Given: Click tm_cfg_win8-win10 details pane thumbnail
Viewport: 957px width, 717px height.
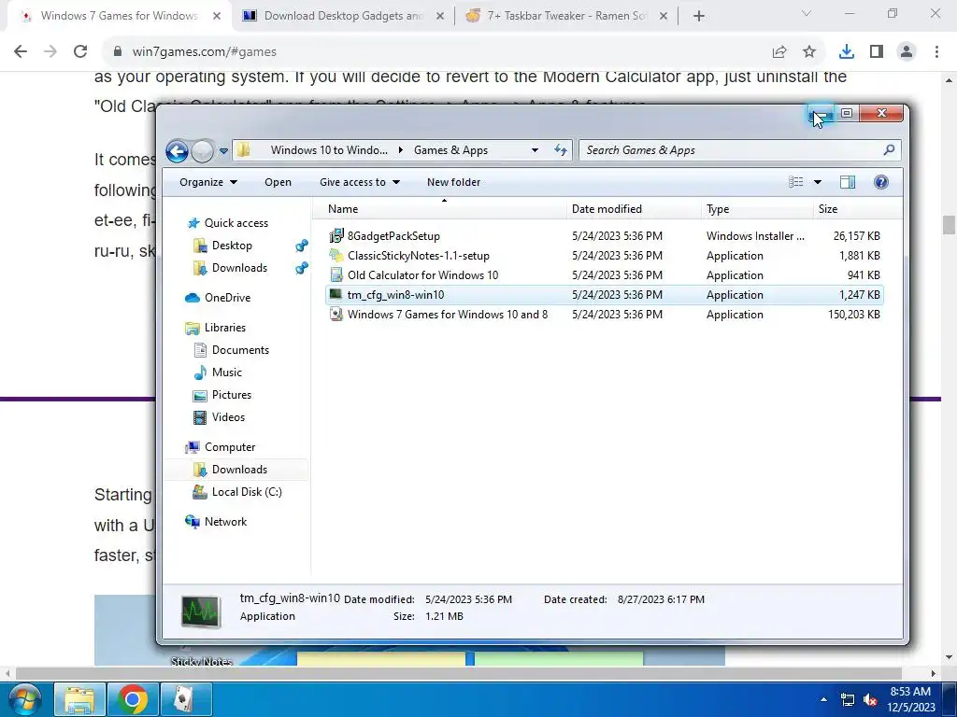Looking at the screenshot, I should tap(201, 612).
